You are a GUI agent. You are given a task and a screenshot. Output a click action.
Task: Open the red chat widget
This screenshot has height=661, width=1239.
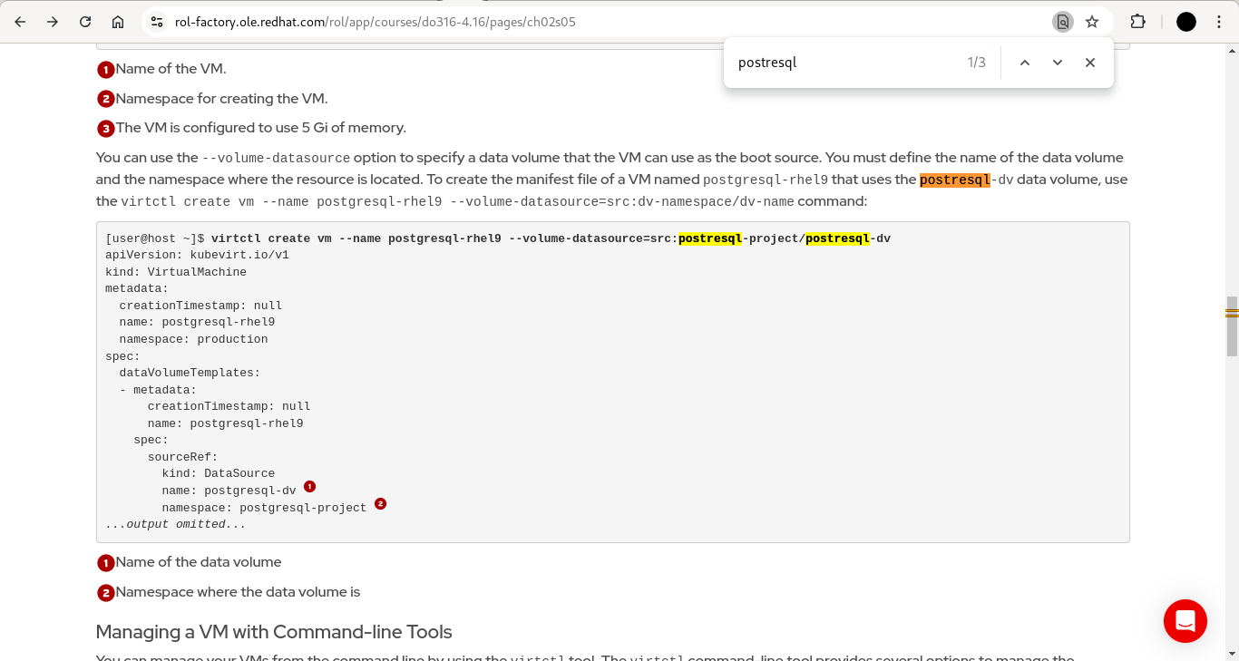pos(1185,621)
